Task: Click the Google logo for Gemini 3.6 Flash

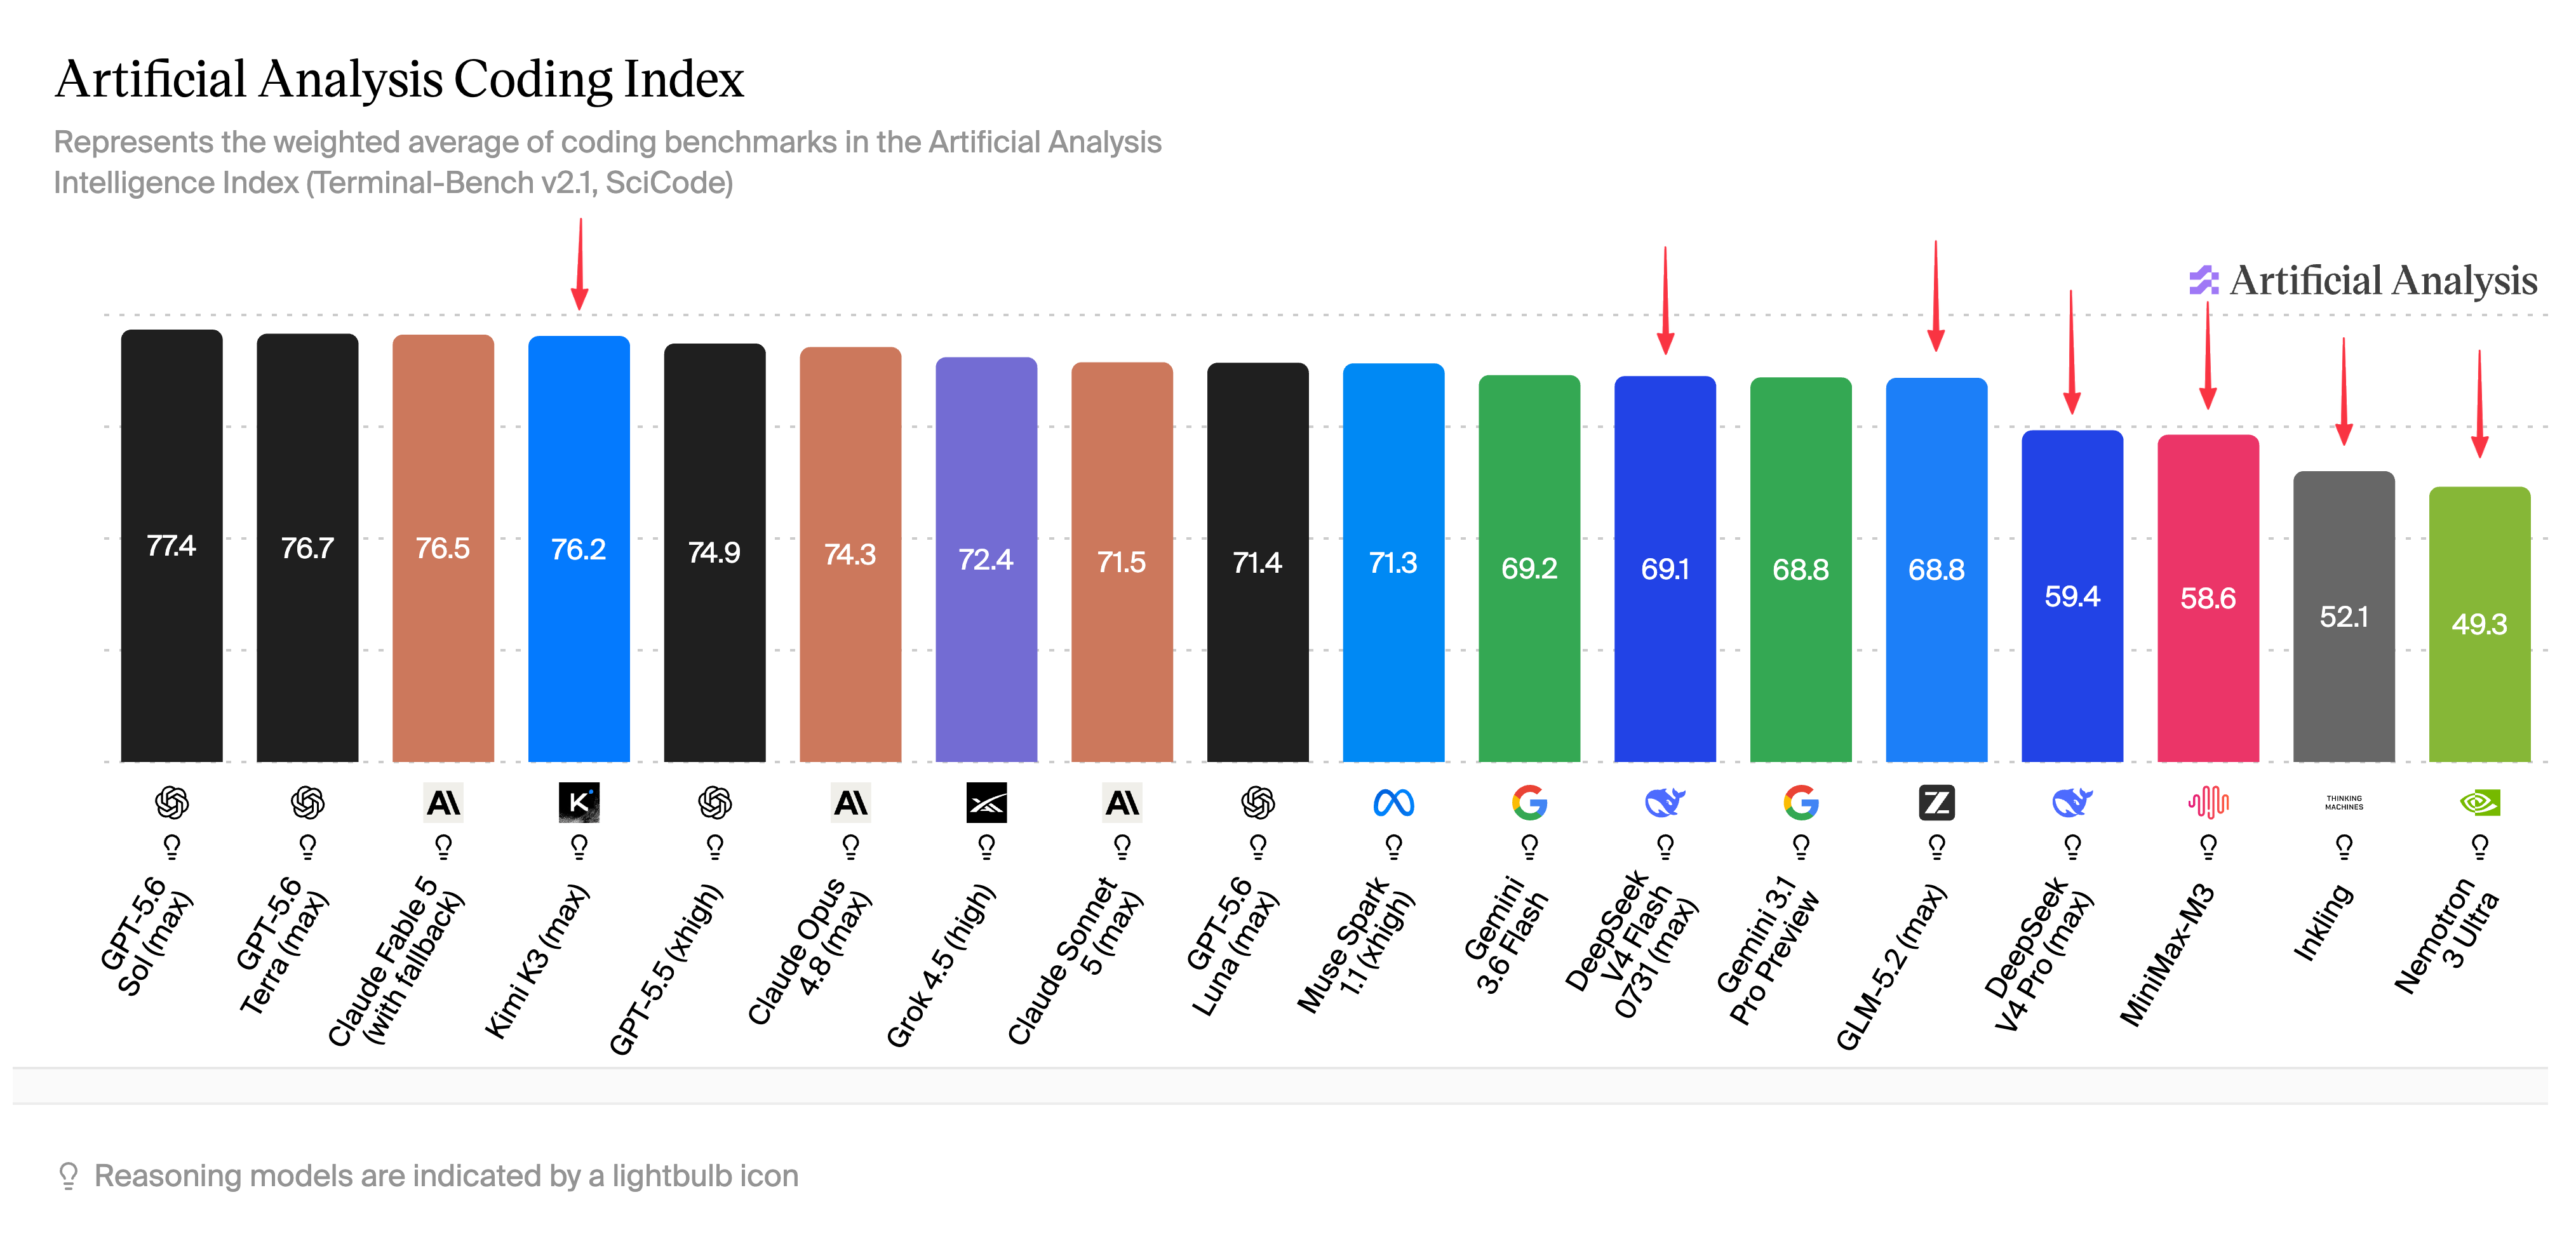Action: pyautogui.click(x=1529, y=802)
